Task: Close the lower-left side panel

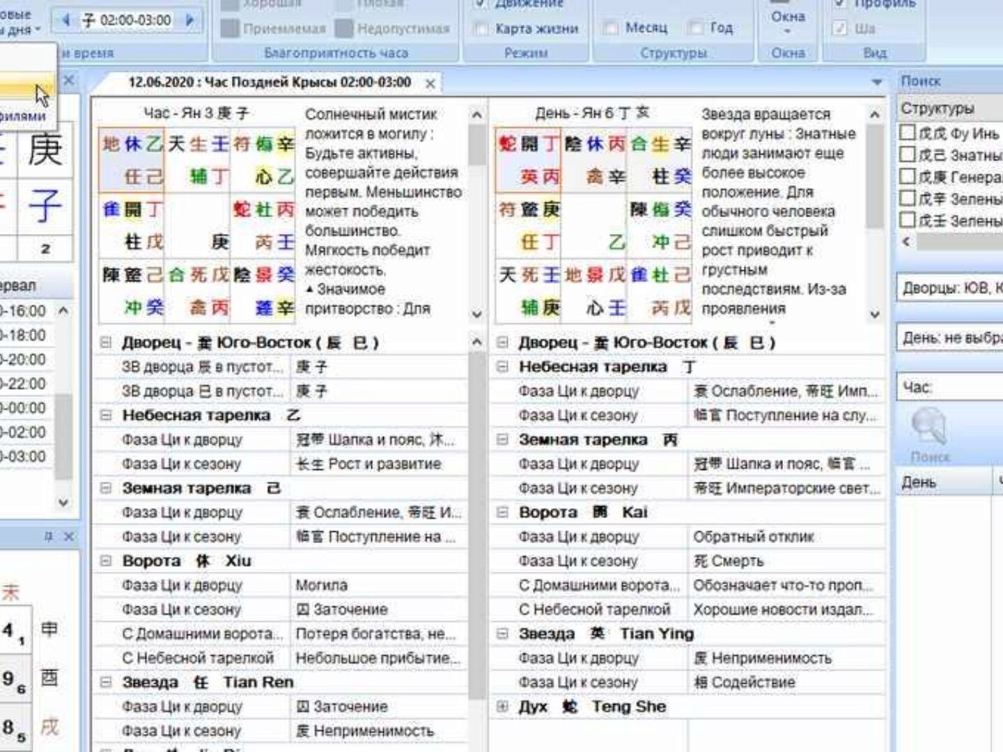Action: click(x=68, y=536)
